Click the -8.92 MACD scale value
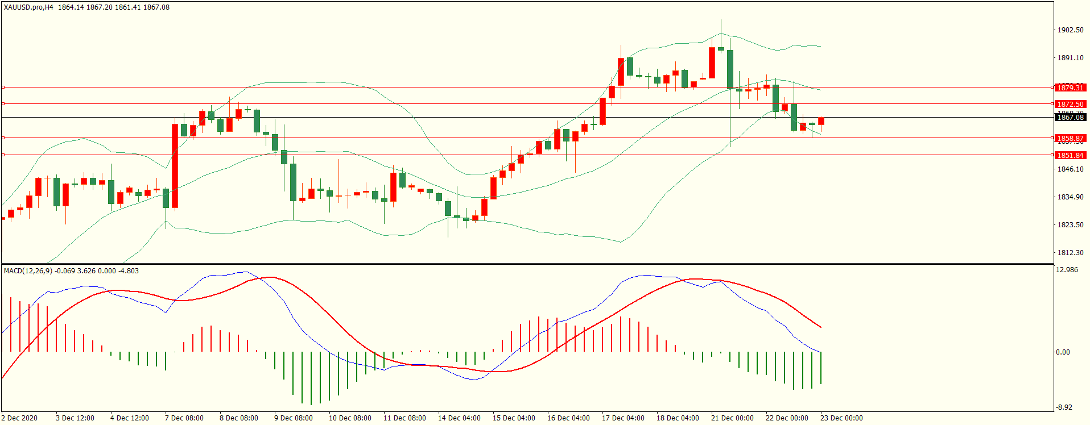Viewport: 1090px width, 425px height. [1064, 407]
